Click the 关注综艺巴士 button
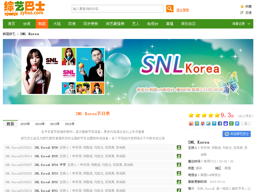This screenshot has width=258, height=192. click(x=237, y=134)
